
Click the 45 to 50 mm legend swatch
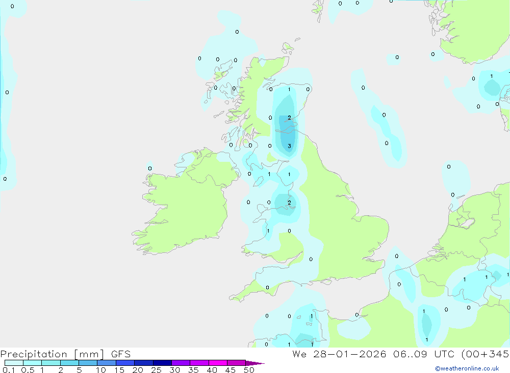pyautogui.click(x=237, y=363)
